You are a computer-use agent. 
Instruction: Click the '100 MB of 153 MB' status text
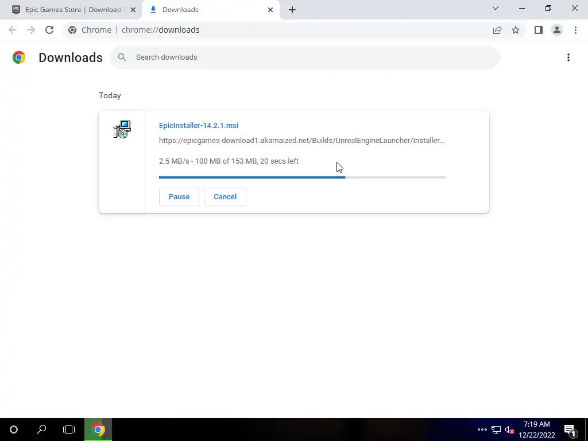tap(226, 161)
